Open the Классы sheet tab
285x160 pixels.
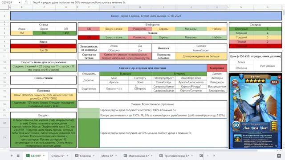pos(85,156)
